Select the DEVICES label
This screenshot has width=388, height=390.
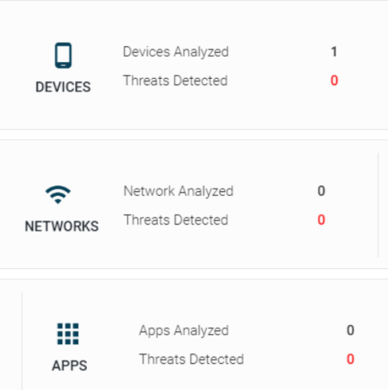(63, 87)
